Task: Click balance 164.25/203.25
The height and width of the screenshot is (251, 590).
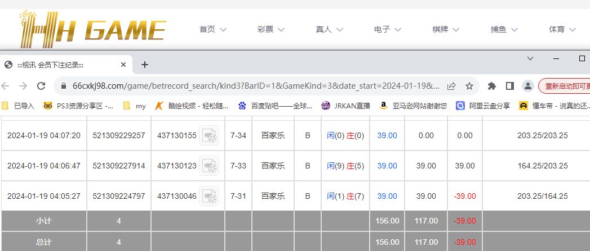Action: pos(542,166)
